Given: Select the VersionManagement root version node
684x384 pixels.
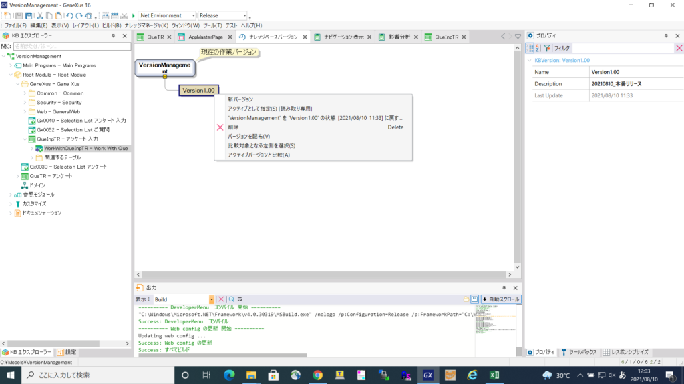Looking at the screenshot, I should pos(165,68).
